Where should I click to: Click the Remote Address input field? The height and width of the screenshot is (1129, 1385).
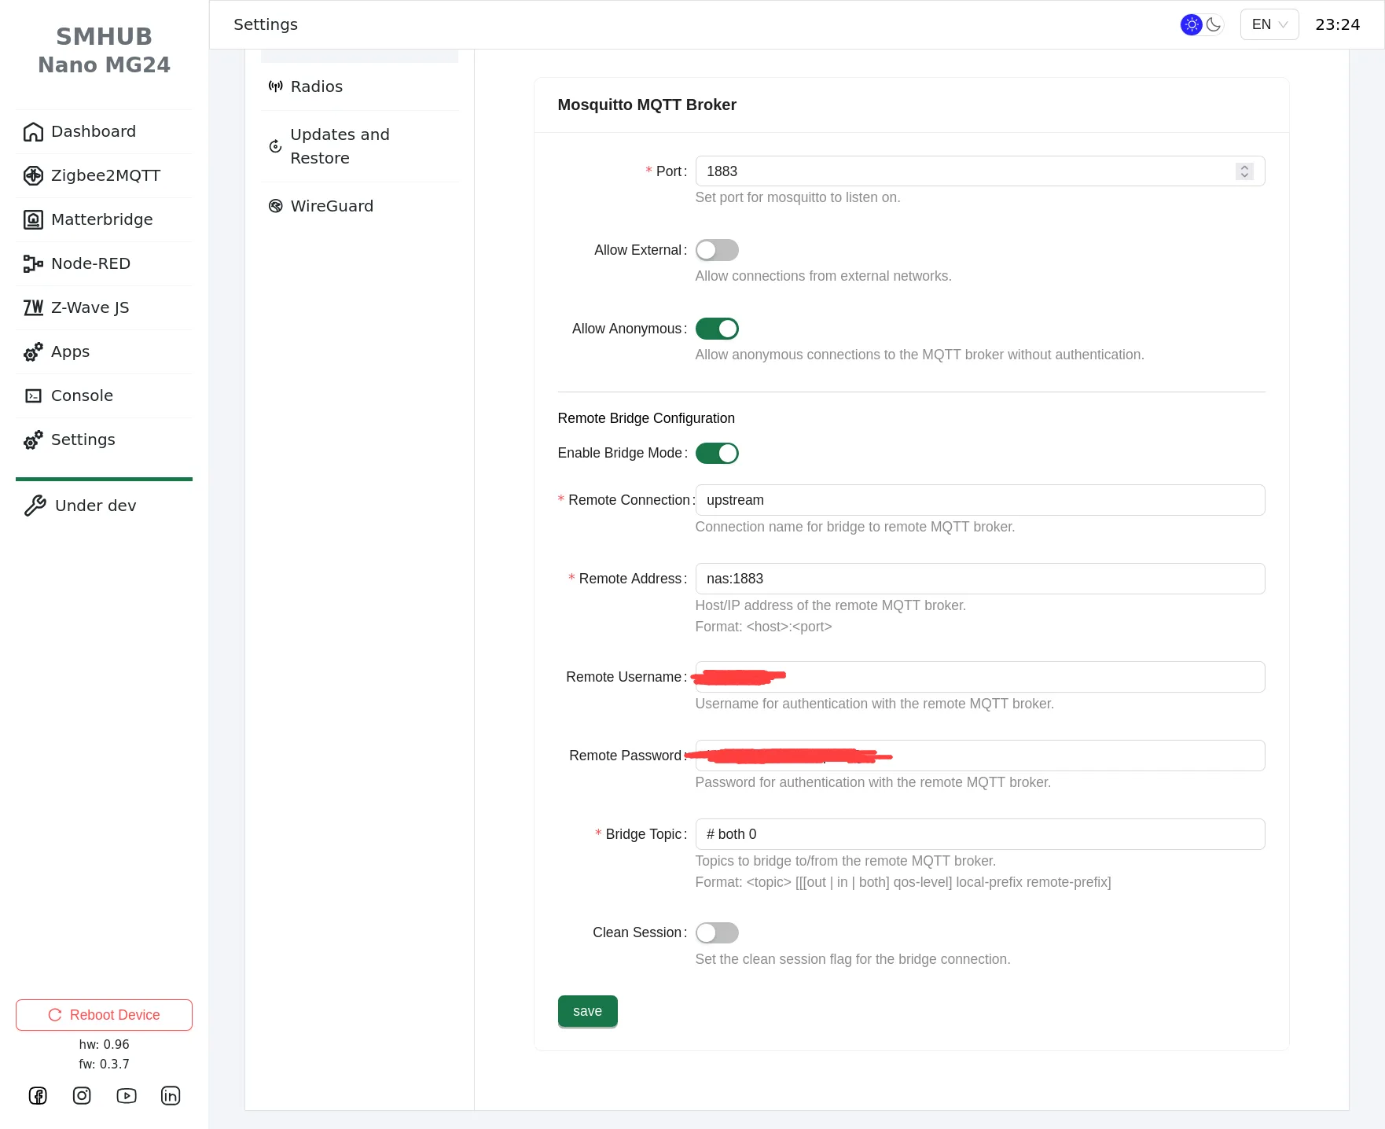point(979,579)
